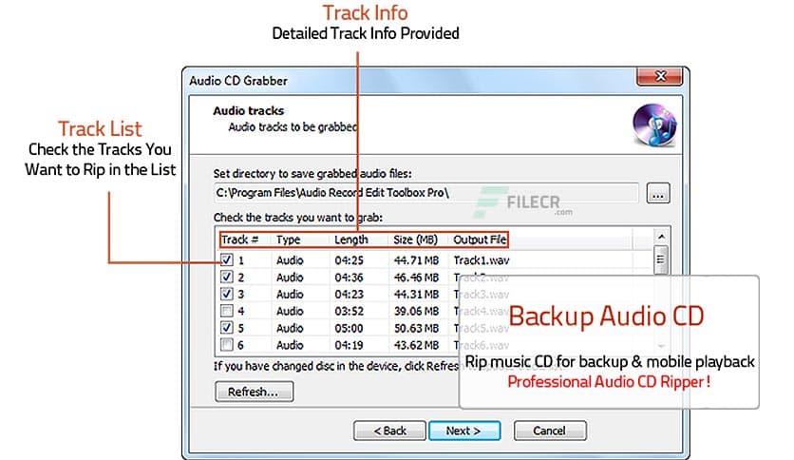Image resolution: width=794 pixels, height=460 pixels.
Task: Close the Audio CD Grabber window
Action: pyautogui.click(x=660, y=76)
